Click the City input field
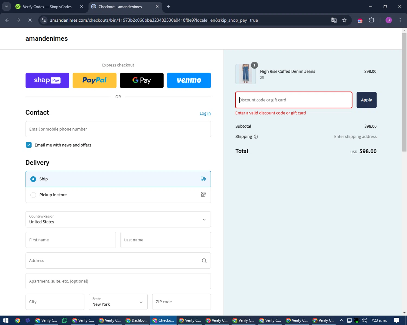The width and height of the screenshot is (407, 325). click(55, 302)
